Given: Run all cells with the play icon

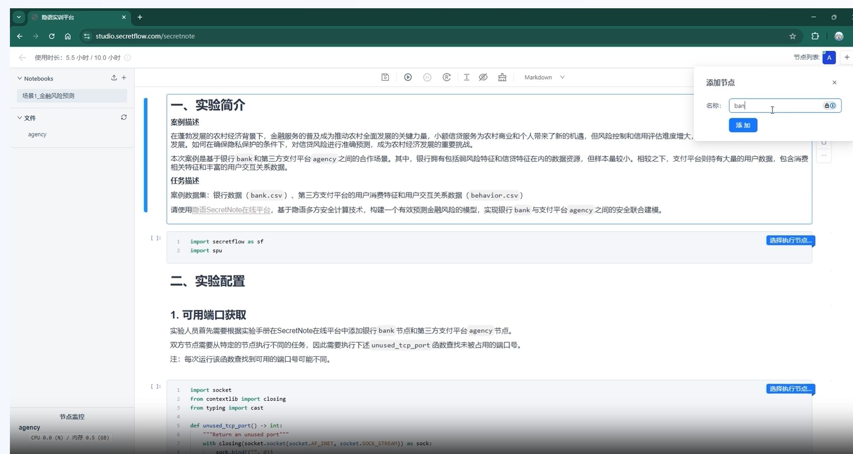Looking at the screenshot, I should point(408,77).
